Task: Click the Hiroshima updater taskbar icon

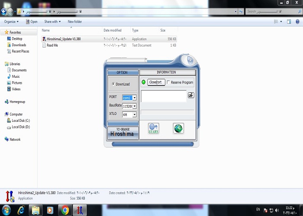Action: (80, 210)
